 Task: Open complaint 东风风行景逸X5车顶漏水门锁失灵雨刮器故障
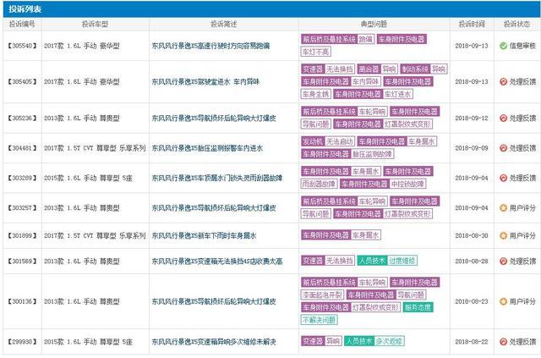pos(217,178)
